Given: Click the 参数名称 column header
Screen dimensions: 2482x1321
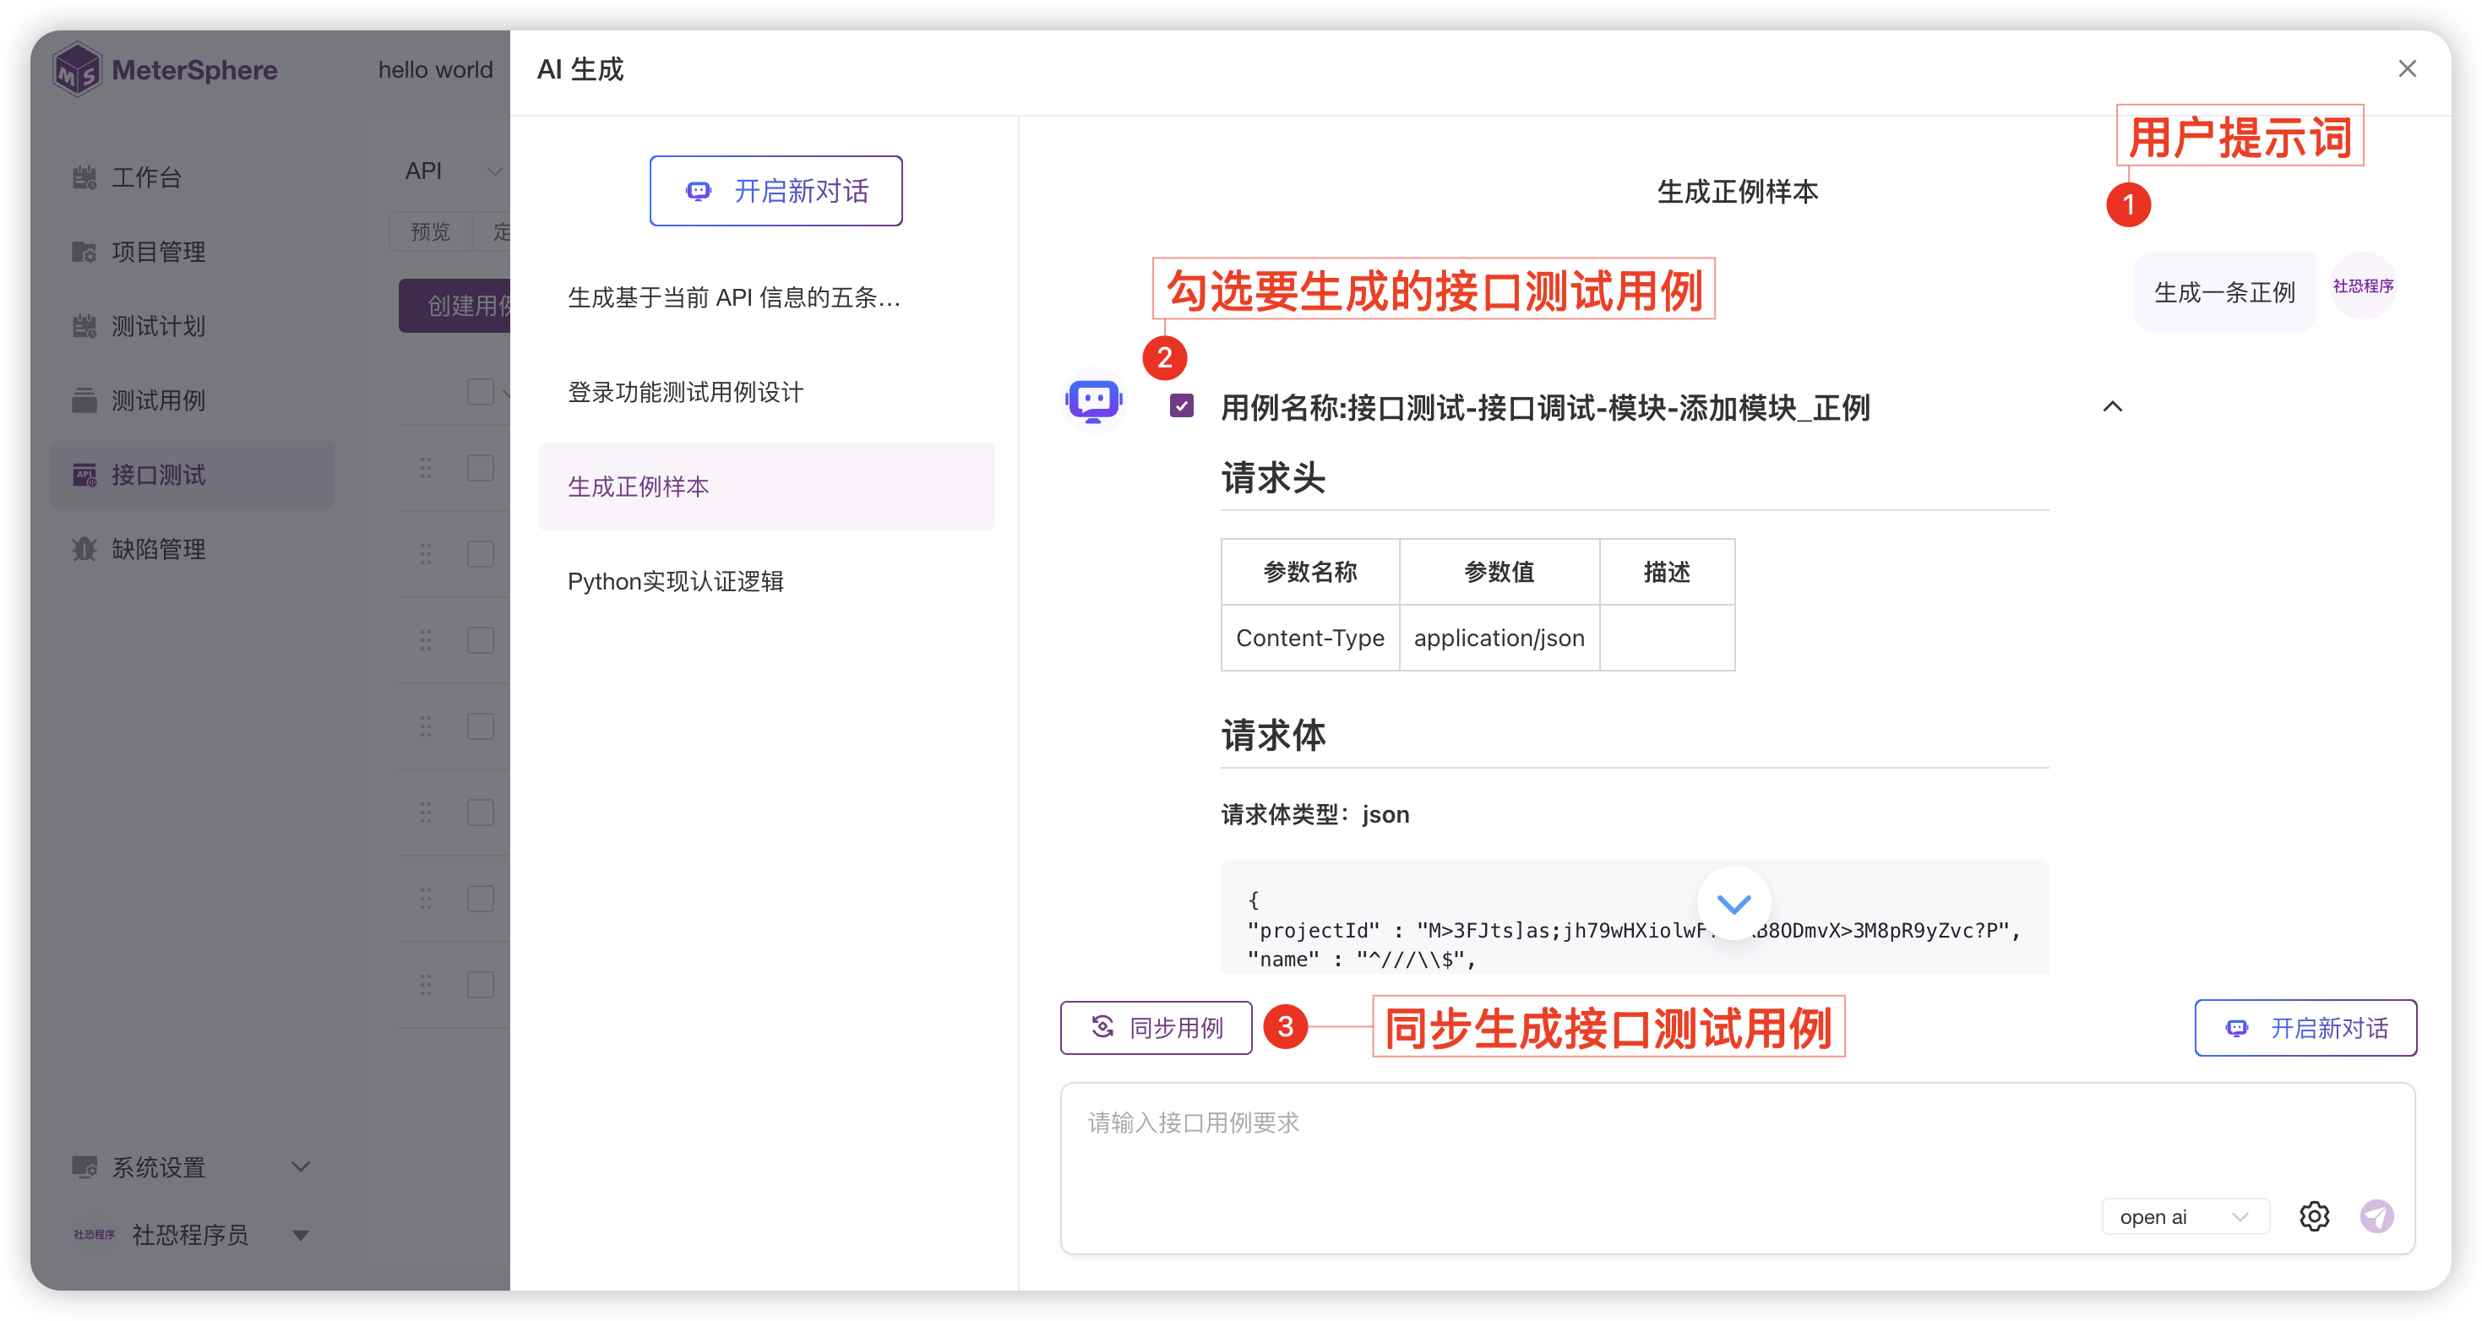Looking at the screenshot, I should pyautogui.click(x=1310, y=571).
